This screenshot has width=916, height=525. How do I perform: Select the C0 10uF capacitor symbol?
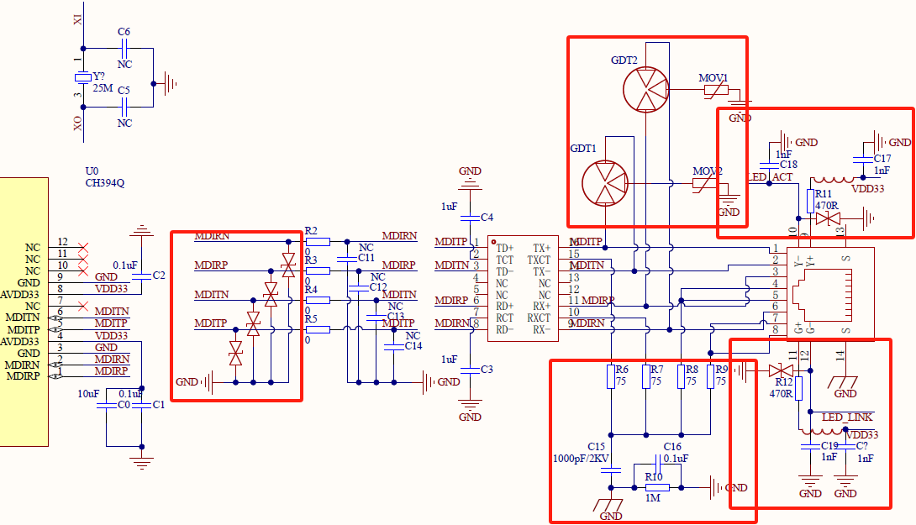(107, 405)
